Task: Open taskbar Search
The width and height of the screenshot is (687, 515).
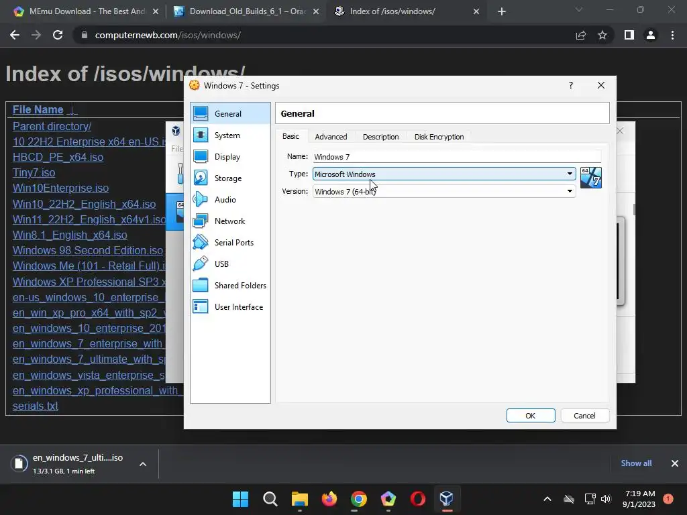Action: [270, 499]
